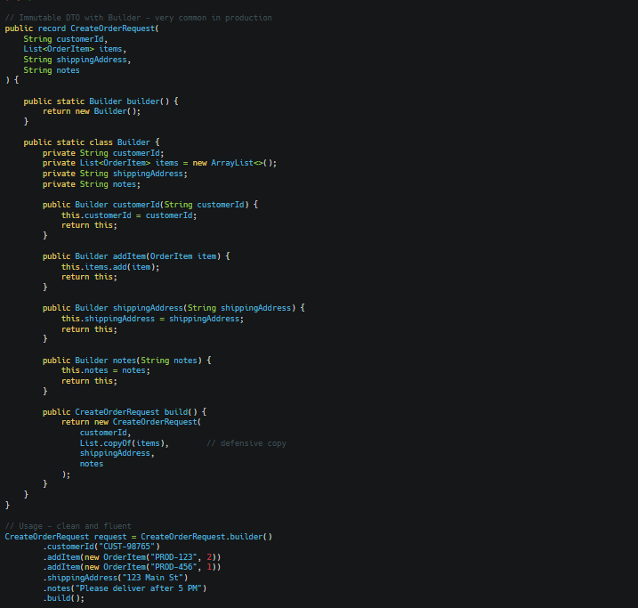The height and width of the screenshot is (608, 638).
Task: Click the line "this.items.add(item);"
Action: click(110, 267)
